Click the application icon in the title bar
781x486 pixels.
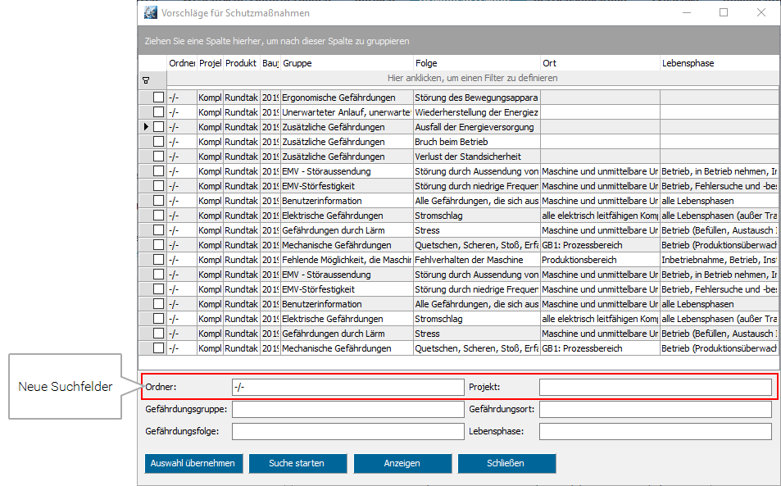click(x=151, y=13)
